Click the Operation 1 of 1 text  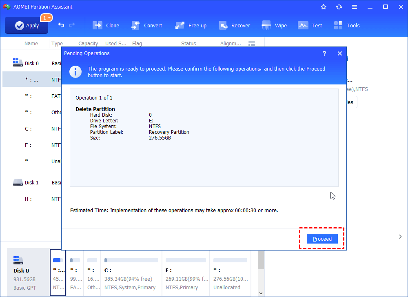94,98
